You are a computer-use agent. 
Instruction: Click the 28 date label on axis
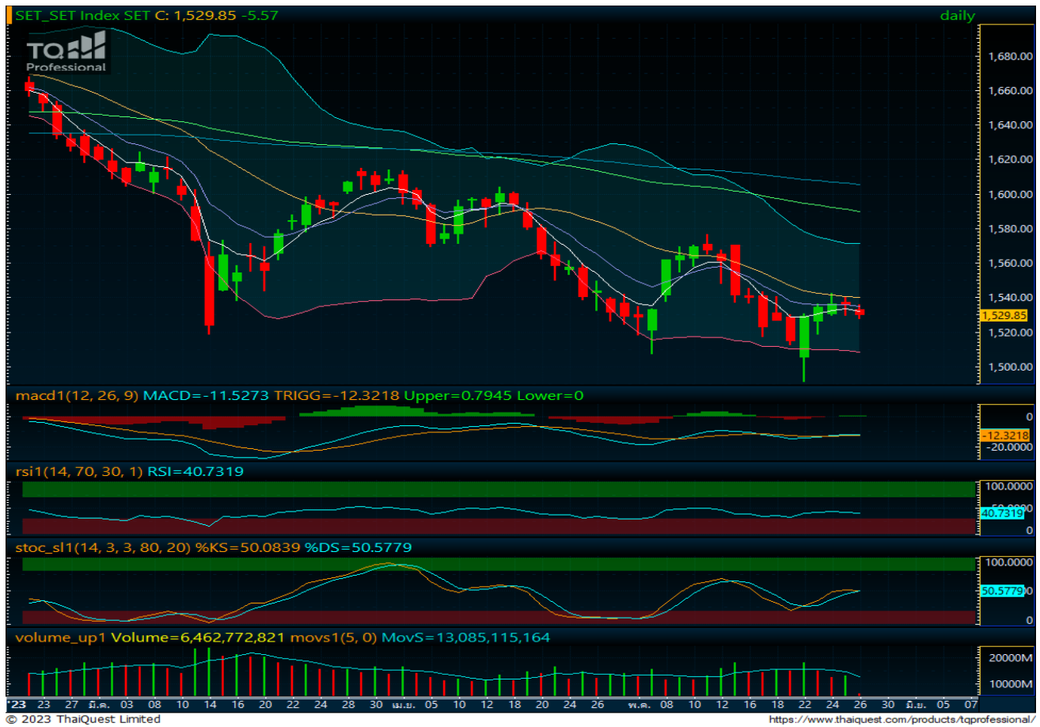347,703
